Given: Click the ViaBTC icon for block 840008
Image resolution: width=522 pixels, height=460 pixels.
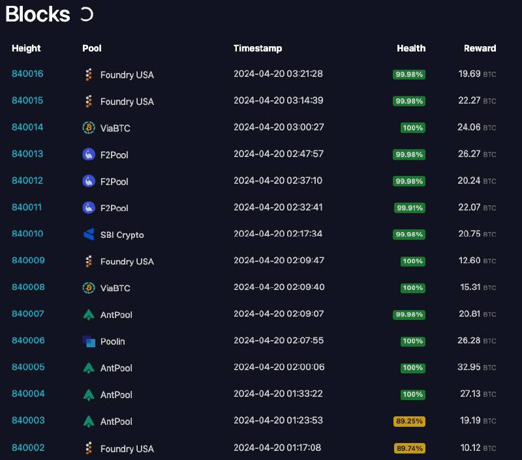Looking at the screenshot, I should click(89, 287).
